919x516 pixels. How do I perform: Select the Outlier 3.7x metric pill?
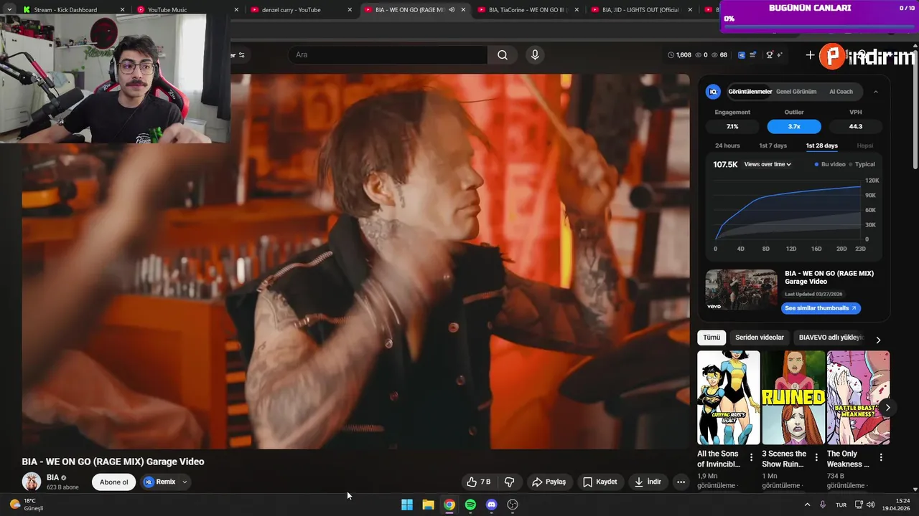pos(794,126)
